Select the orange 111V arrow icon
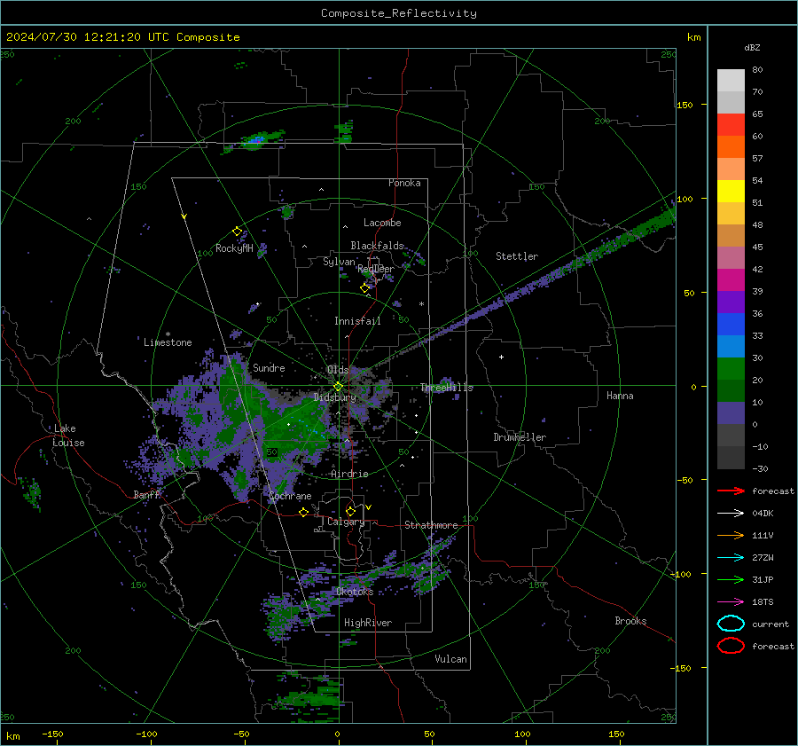 pyautogui.click(x=731, y=535)
